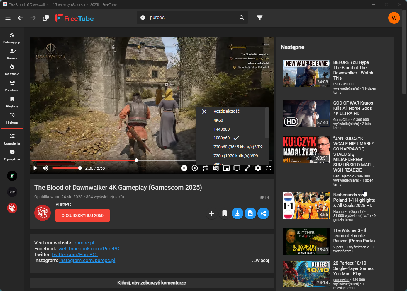The image size is (407, 291).
Task: Download the video with the download icon
Action: (238, 213)
